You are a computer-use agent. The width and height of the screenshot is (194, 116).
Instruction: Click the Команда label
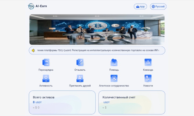pos(148,70)
